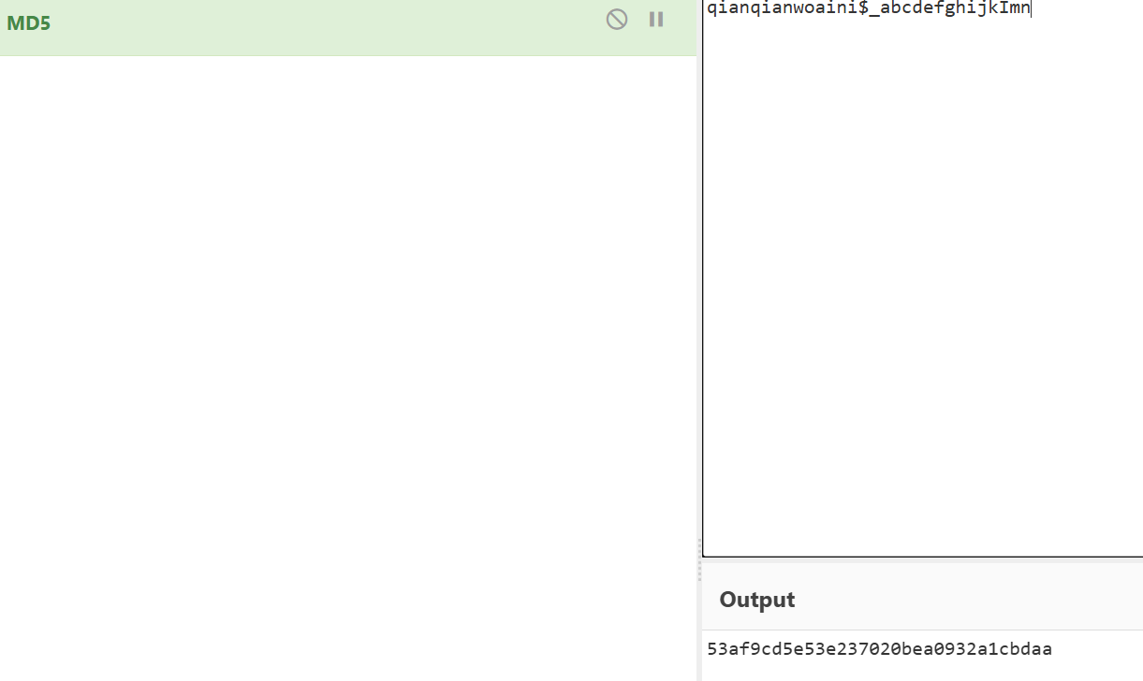Set a breakpoint on the MD5 operation
This screenshot has width=1143, height=681.
tap(656, 19)
